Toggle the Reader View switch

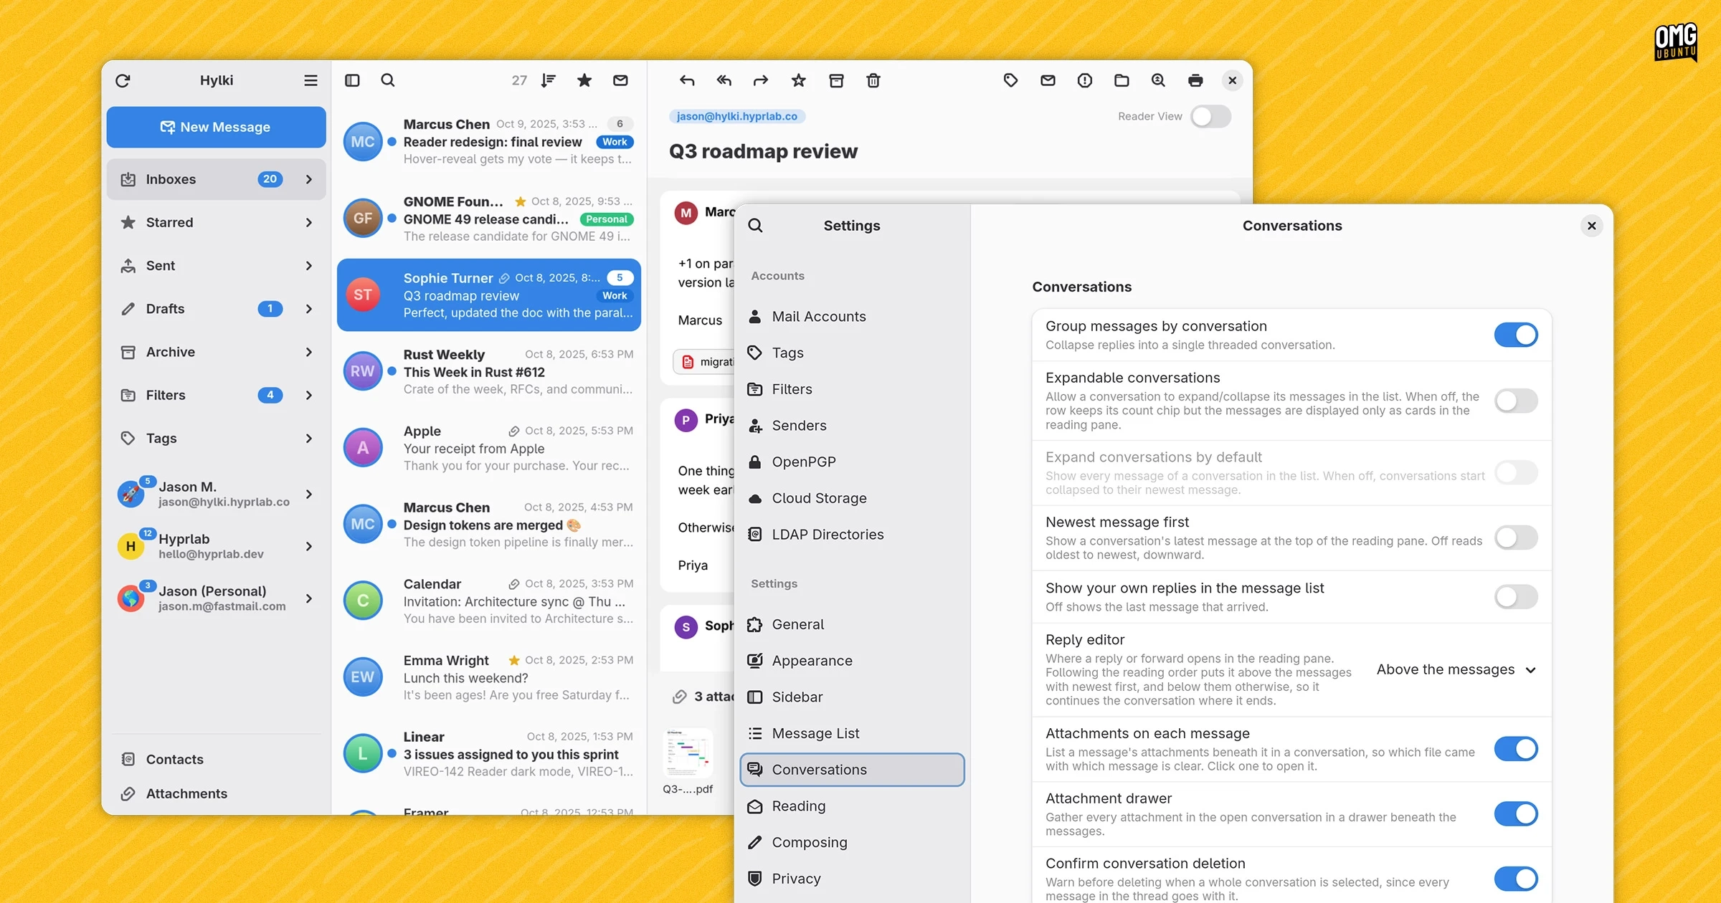coord(1211,116)
